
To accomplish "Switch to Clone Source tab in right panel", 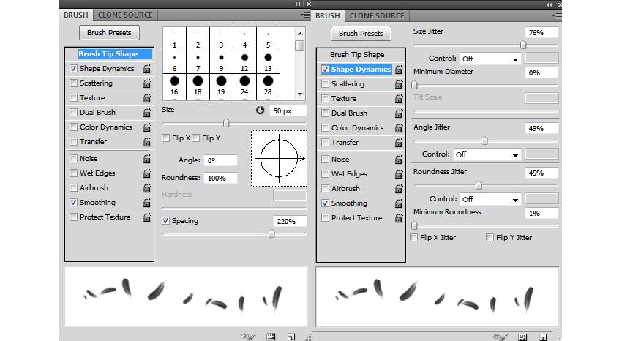I will pos(377,15).
